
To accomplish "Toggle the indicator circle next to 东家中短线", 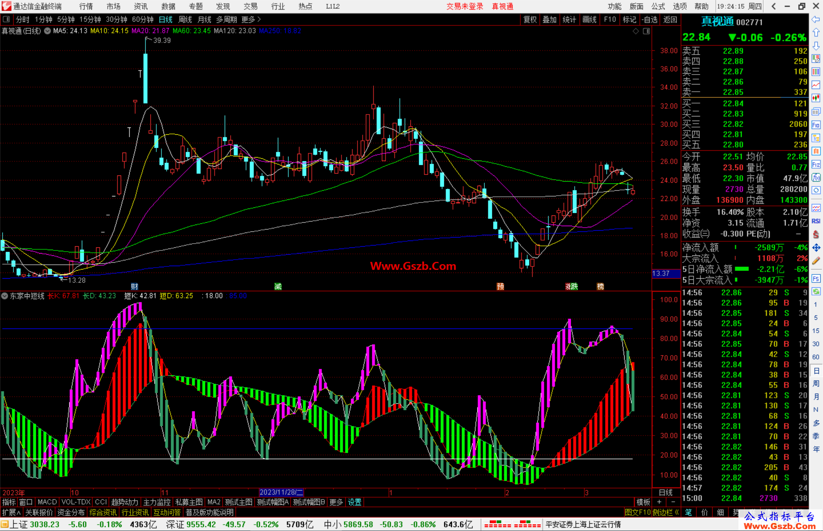I will click(5, 296).
